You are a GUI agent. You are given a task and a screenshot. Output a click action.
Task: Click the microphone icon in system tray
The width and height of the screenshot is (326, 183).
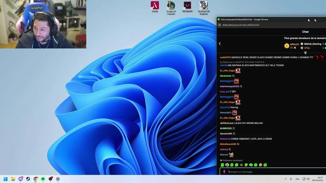291,179
